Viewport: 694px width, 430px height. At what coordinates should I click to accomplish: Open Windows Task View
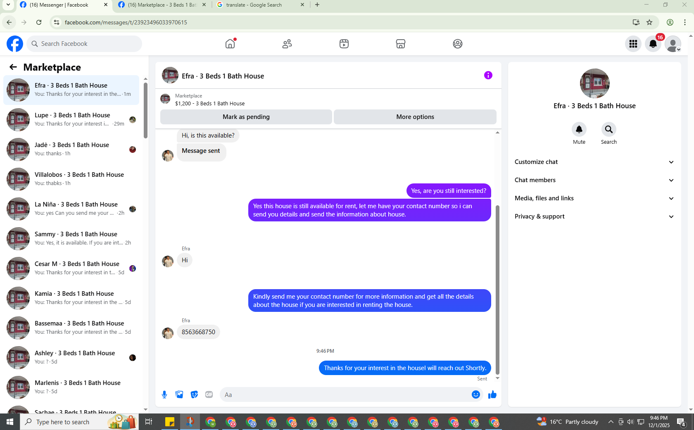point(149,422)
